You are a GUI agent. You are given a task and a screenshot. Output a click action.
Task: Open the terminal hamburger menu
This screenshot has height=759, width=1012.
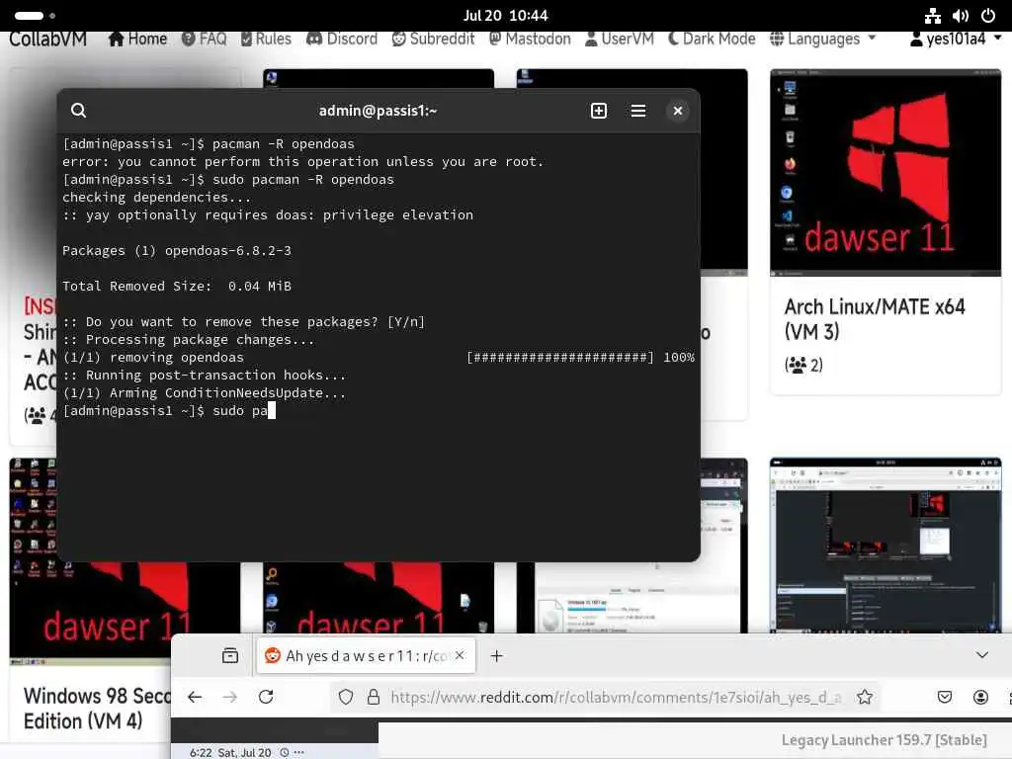tap(637, 111)
